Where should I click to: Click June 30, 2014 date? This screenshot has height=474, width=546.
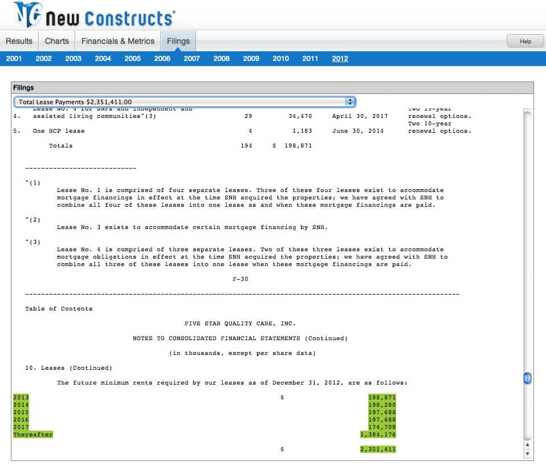(357, 131)
